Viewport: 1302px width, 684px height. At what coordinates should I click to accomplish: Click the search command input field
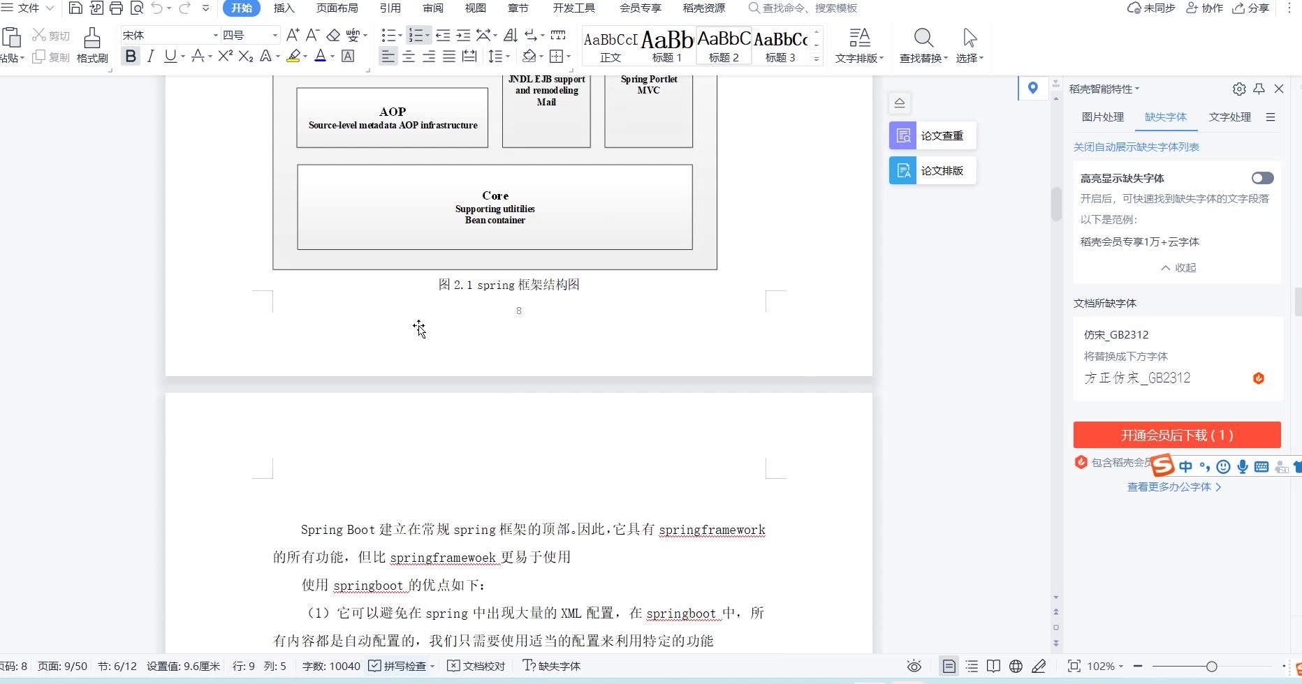coord(809,8)
